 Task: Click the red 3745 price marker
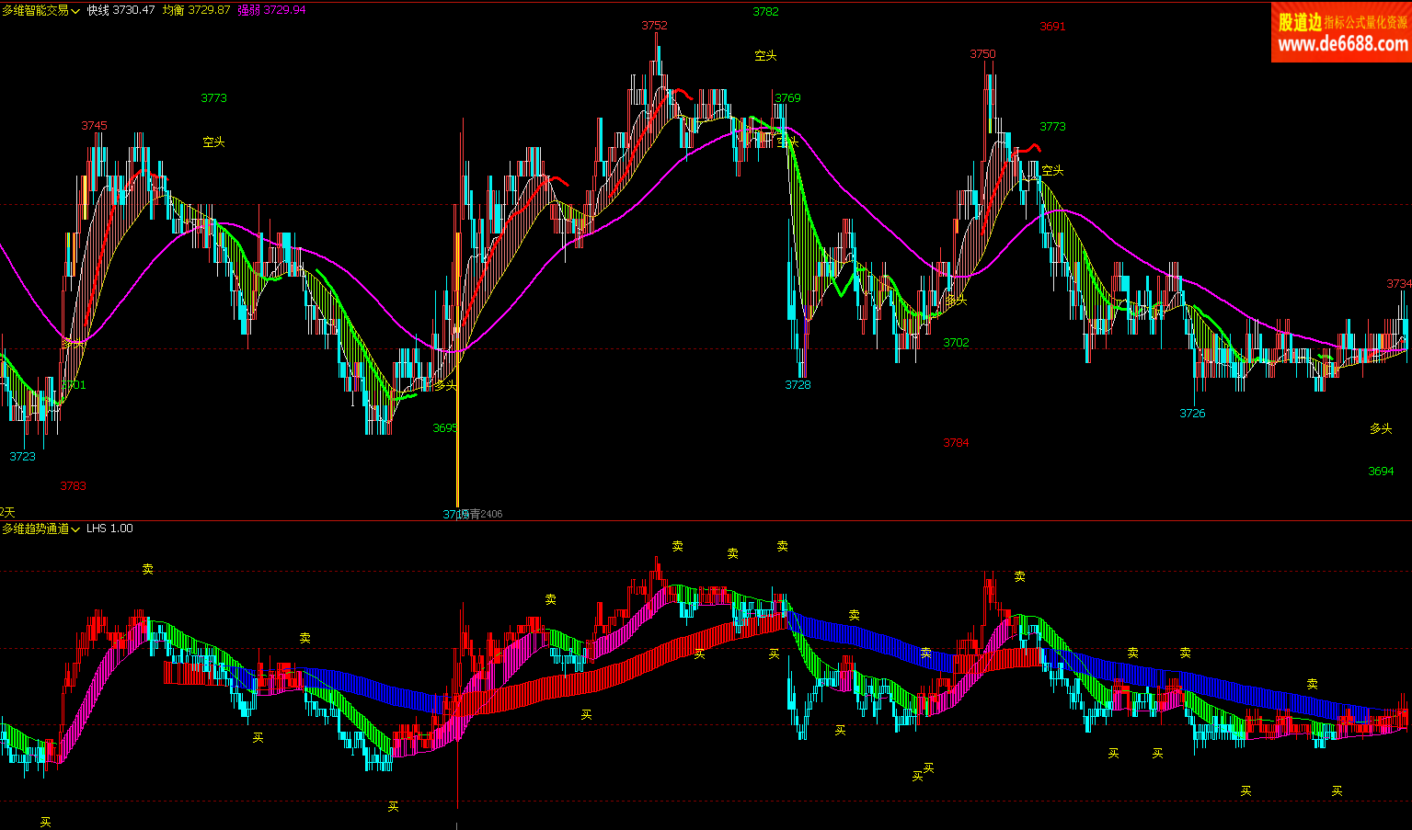94,126
